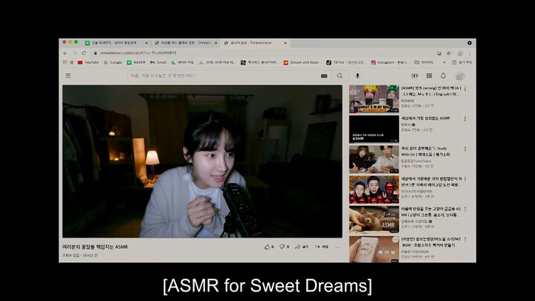Bookmark this page with the star icon

point(449,53)
